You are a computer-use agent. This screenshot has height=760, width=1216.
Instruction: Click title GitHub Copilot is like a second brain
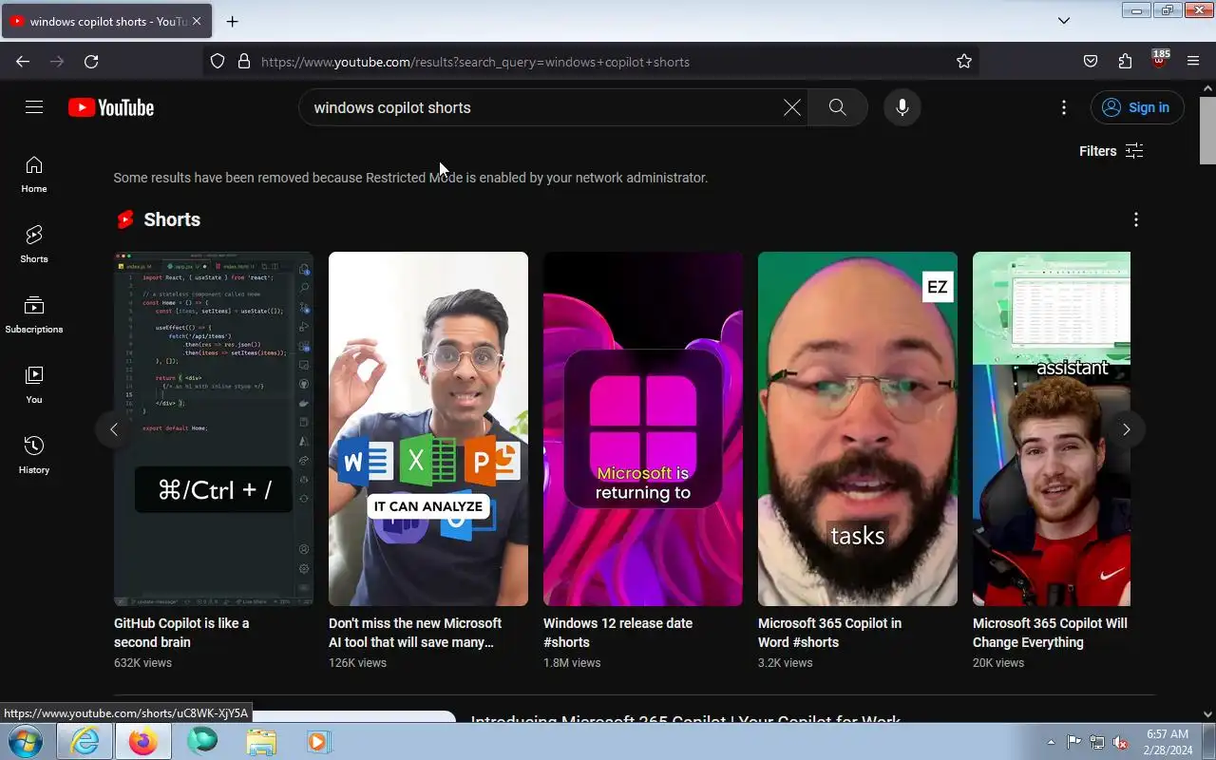click(x=181, y=633)
